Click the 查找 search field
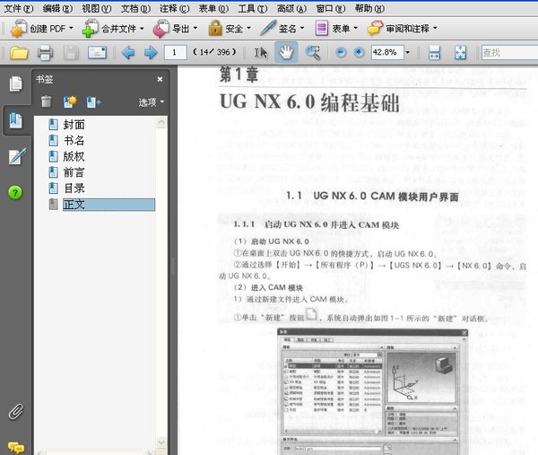538x455 pixels. [x=509, y=53]
